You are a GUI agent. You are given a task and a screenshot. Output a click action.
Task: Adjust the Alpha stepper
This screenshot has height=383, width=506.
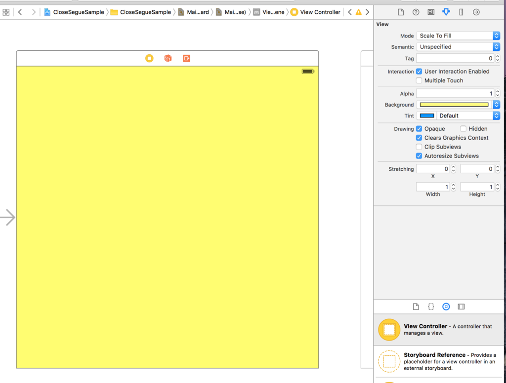coord(498,93)
